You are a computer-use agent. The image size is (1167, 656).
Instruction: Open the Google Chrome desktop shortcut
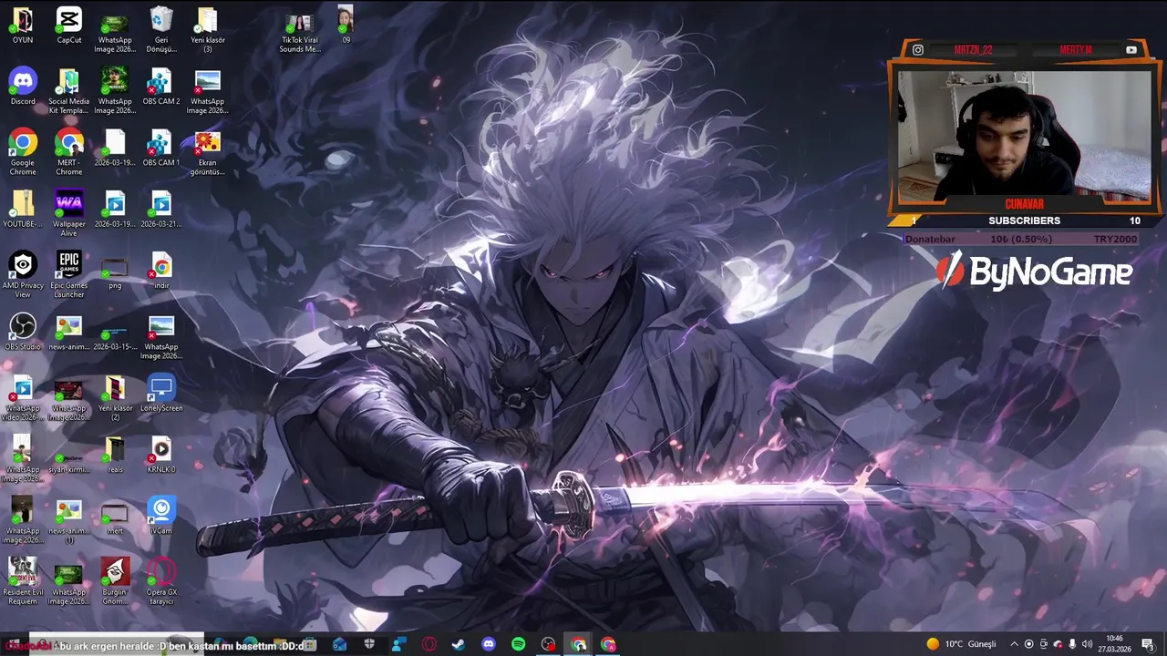click(x=23, y=152)
